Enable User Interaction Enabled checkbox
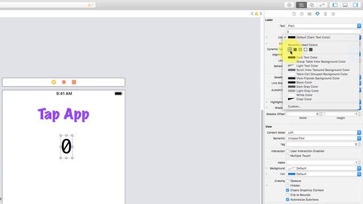 [288, 151]
